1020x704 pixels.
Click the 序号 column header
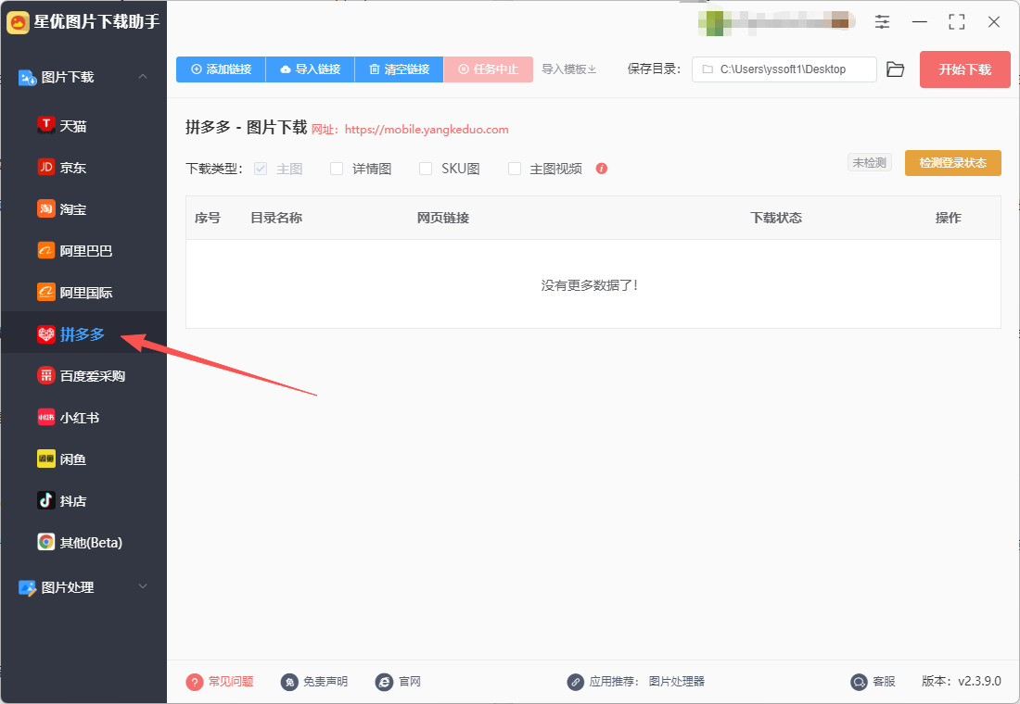pos(208,218)
